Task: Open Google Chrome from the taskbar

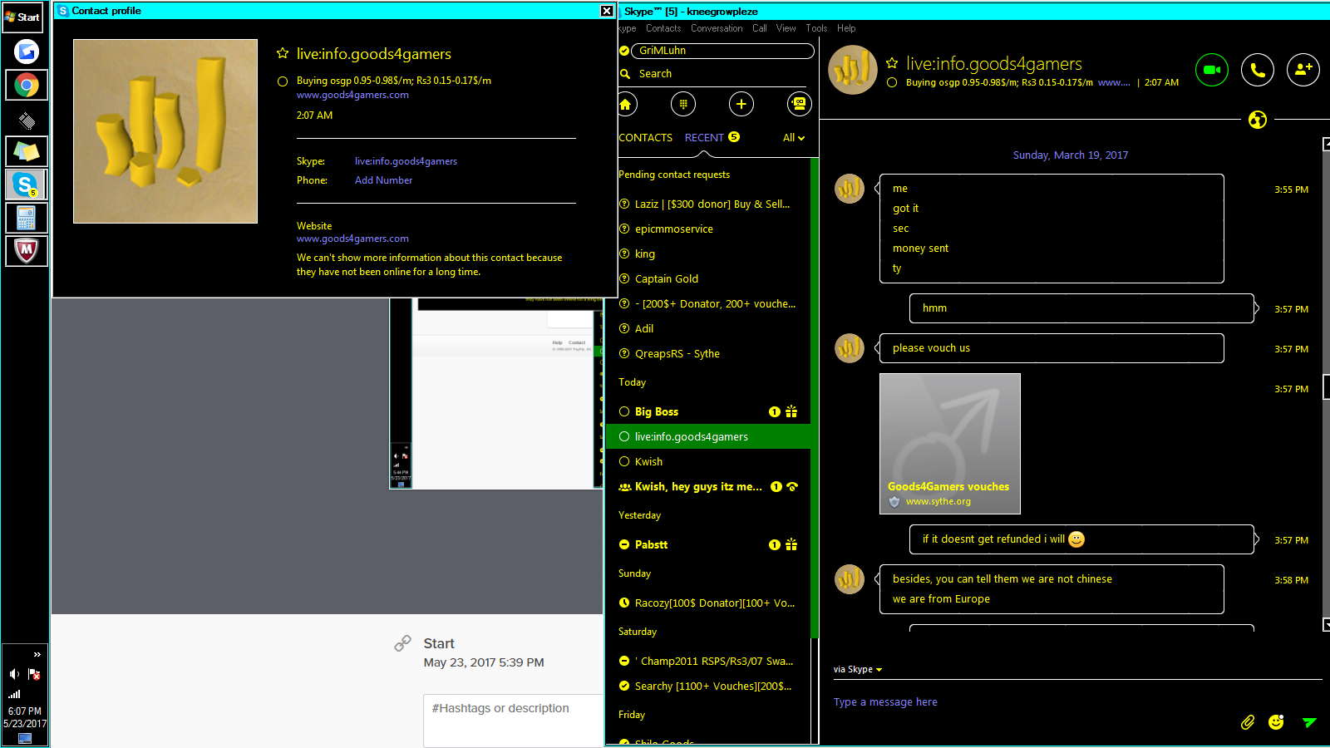Action: (x=27, y=85)
